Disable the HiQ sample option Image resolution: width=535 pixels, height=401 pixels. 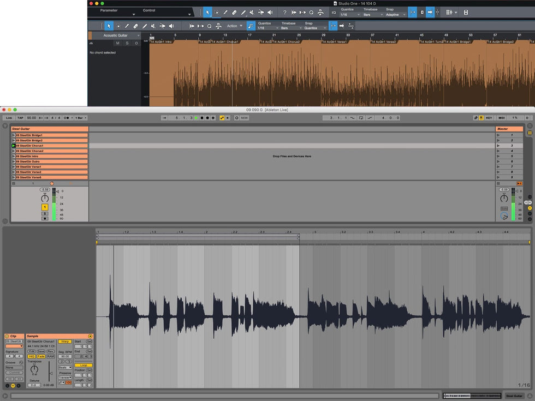click(x=32, y=356)
